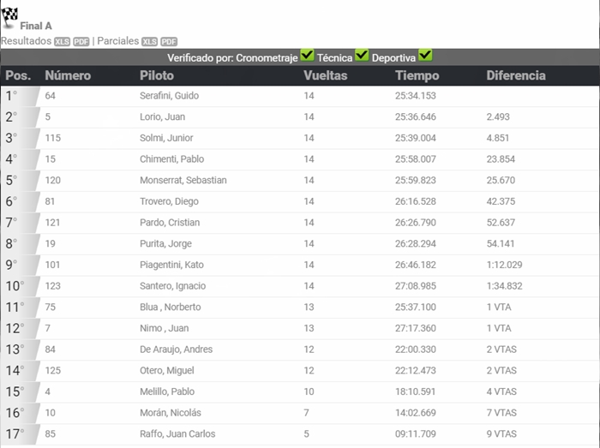Click the Cronometraje verified checkmark
Image resolution: width=600 pixels, height=448 pixels.
coord(308,57)
